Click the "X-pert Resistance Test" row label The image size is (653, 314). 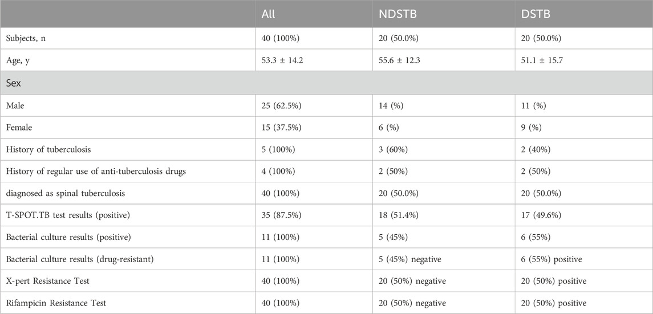click(46, 280)
